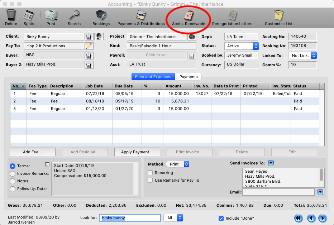Click the Email input field
Image resolution: width=334 pixels, height=225 pixels.
pos(278,192)
